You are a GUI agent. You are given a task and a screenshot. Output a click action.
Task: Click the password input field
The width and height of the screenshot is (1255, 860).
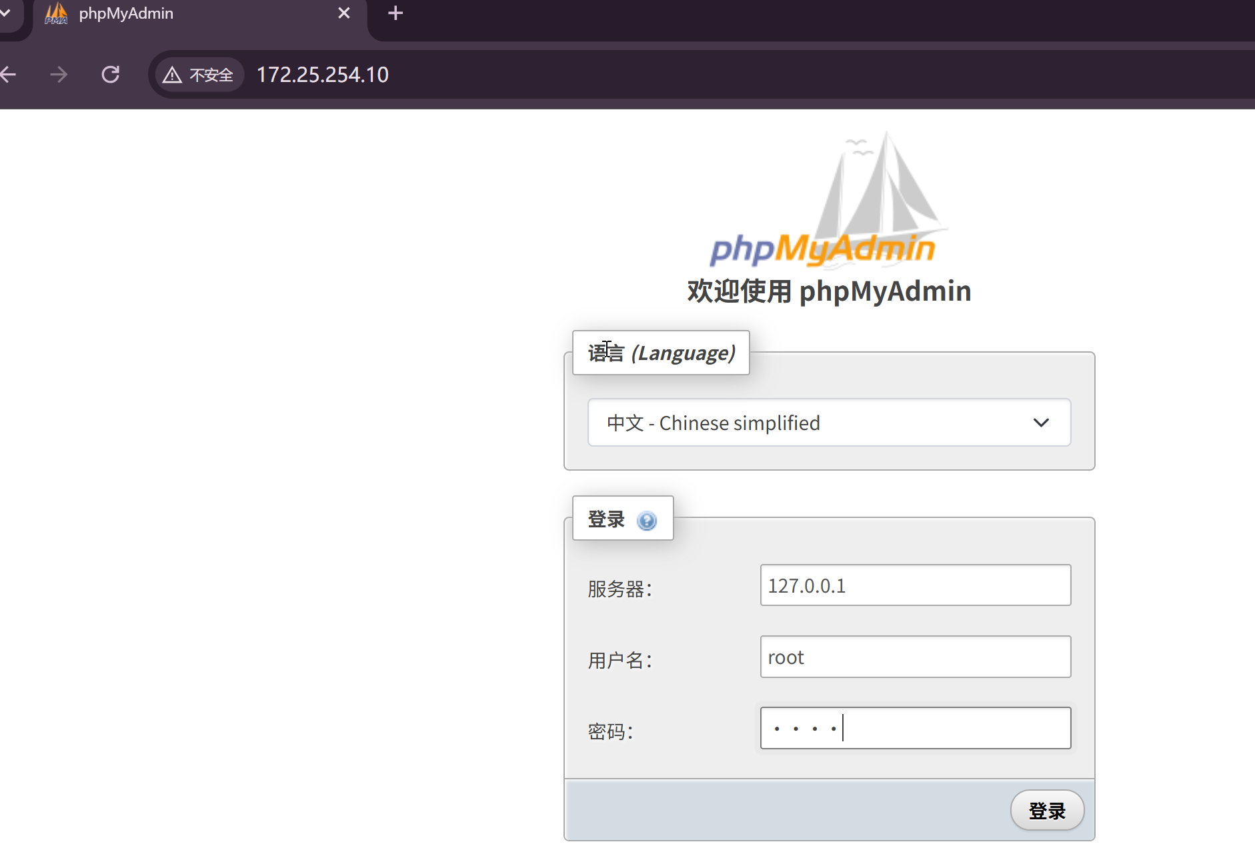coord(916,728)
